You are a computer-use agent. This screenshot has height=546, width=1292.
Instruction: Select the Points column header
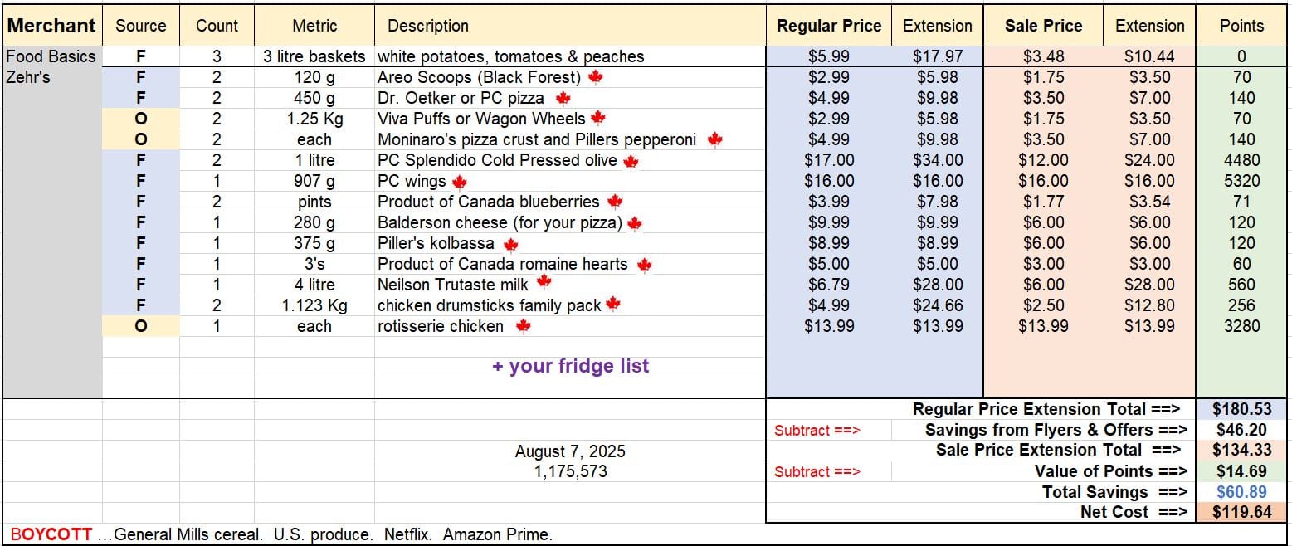click(1241, 26)
